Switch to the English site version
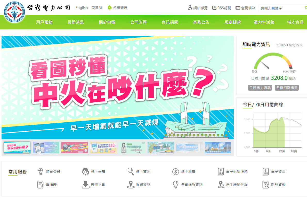This screenshot has width=307, height=198. point(82,8)
